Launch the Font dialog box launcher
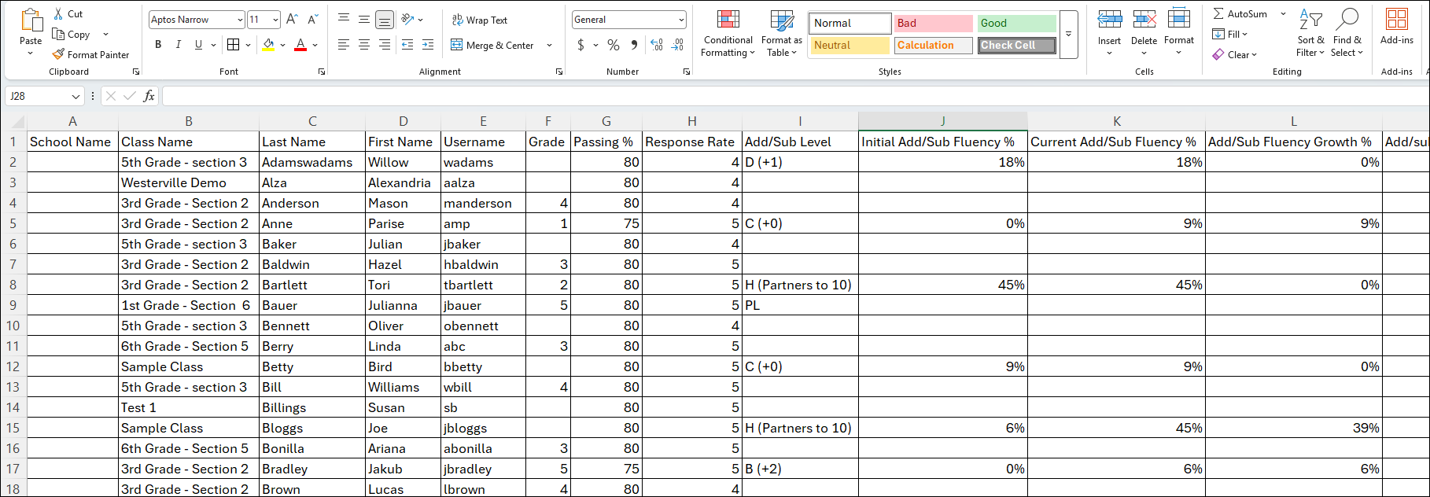The height and width of the screenshot is (497, 1430). pyautogui.click(x=321, y=72)
